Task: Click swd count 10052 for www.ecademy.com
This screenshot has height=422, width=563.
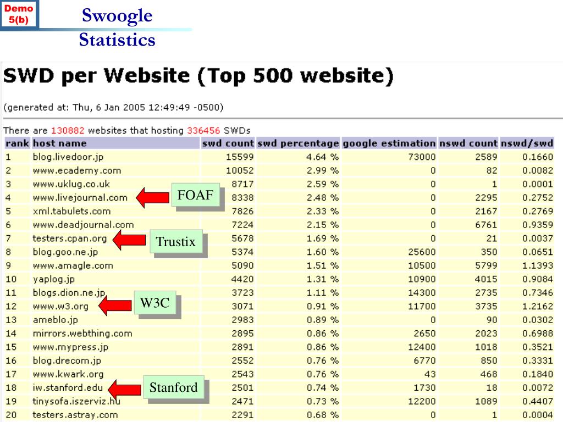Action: 240,170
